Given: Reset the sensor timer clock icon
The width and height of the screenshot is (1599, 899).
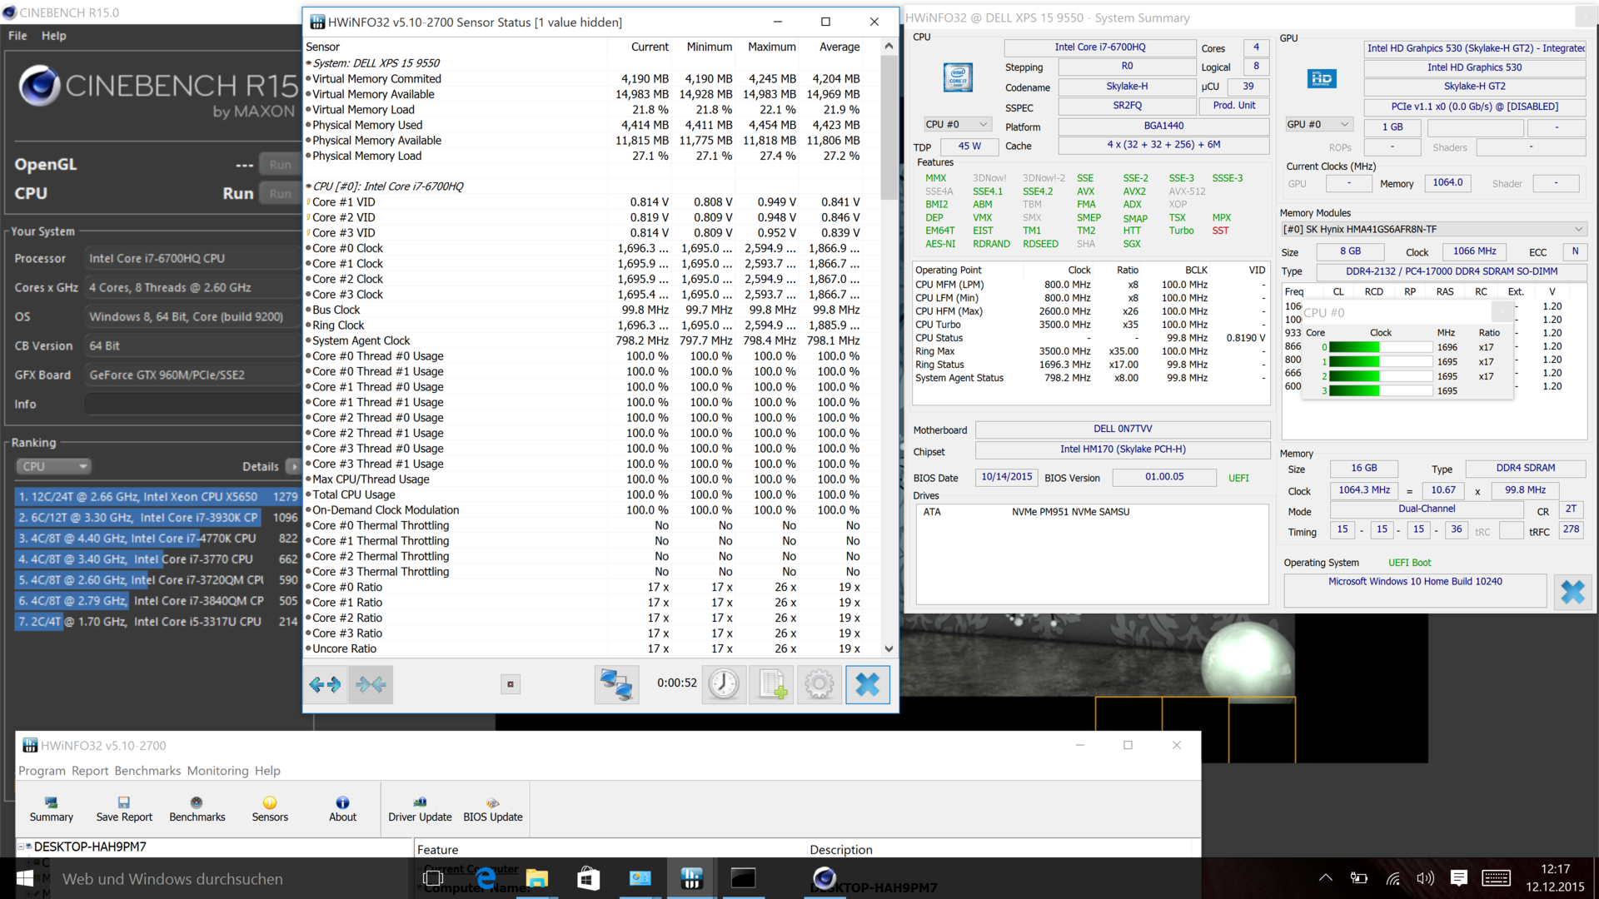Looking at the screenshot, I should tap(723, 684).
